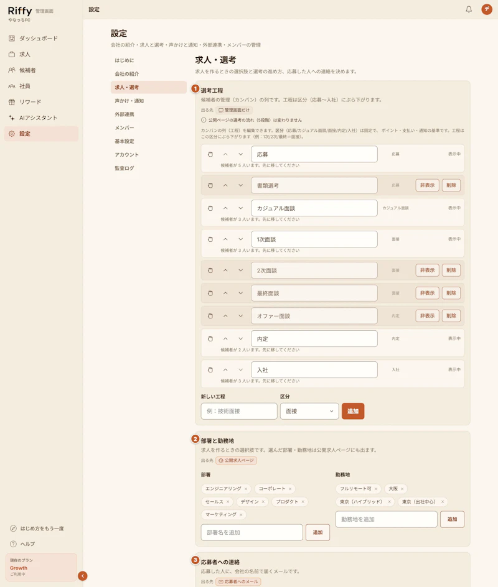Select the メンバー settings tab
The image size is (498, 587).
click(x=148, y=127)
